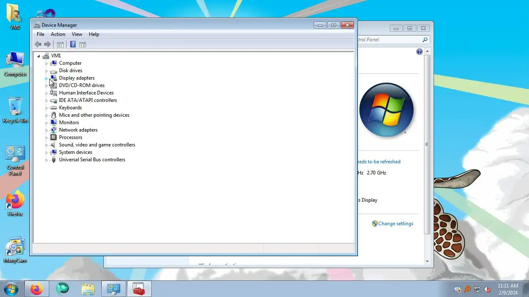Click the Universal Serial Bus controllers plug icon

53,160
